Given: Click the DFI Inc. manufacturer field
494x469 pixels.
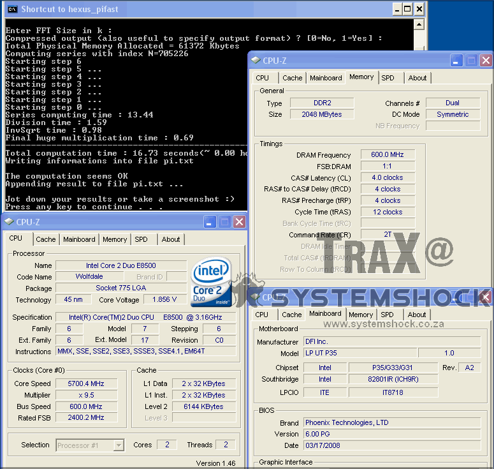Looking at the screenshot, I should [x=392, y=341].
